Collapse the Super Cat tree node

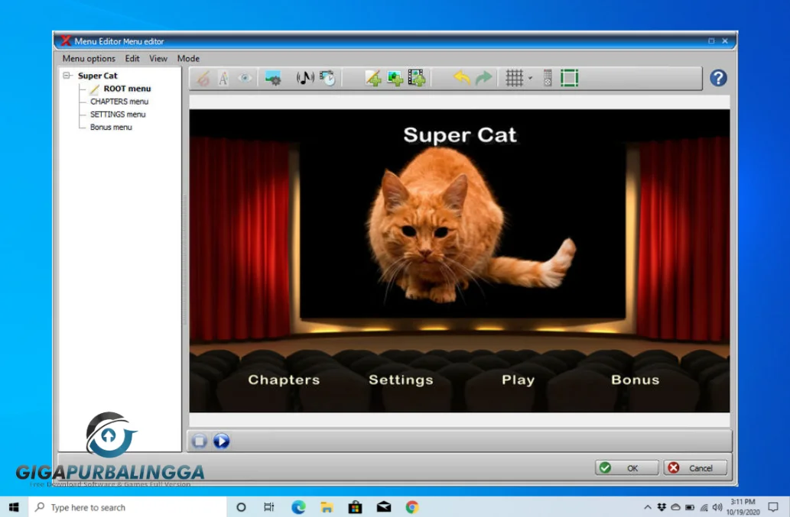pos(67,76)
